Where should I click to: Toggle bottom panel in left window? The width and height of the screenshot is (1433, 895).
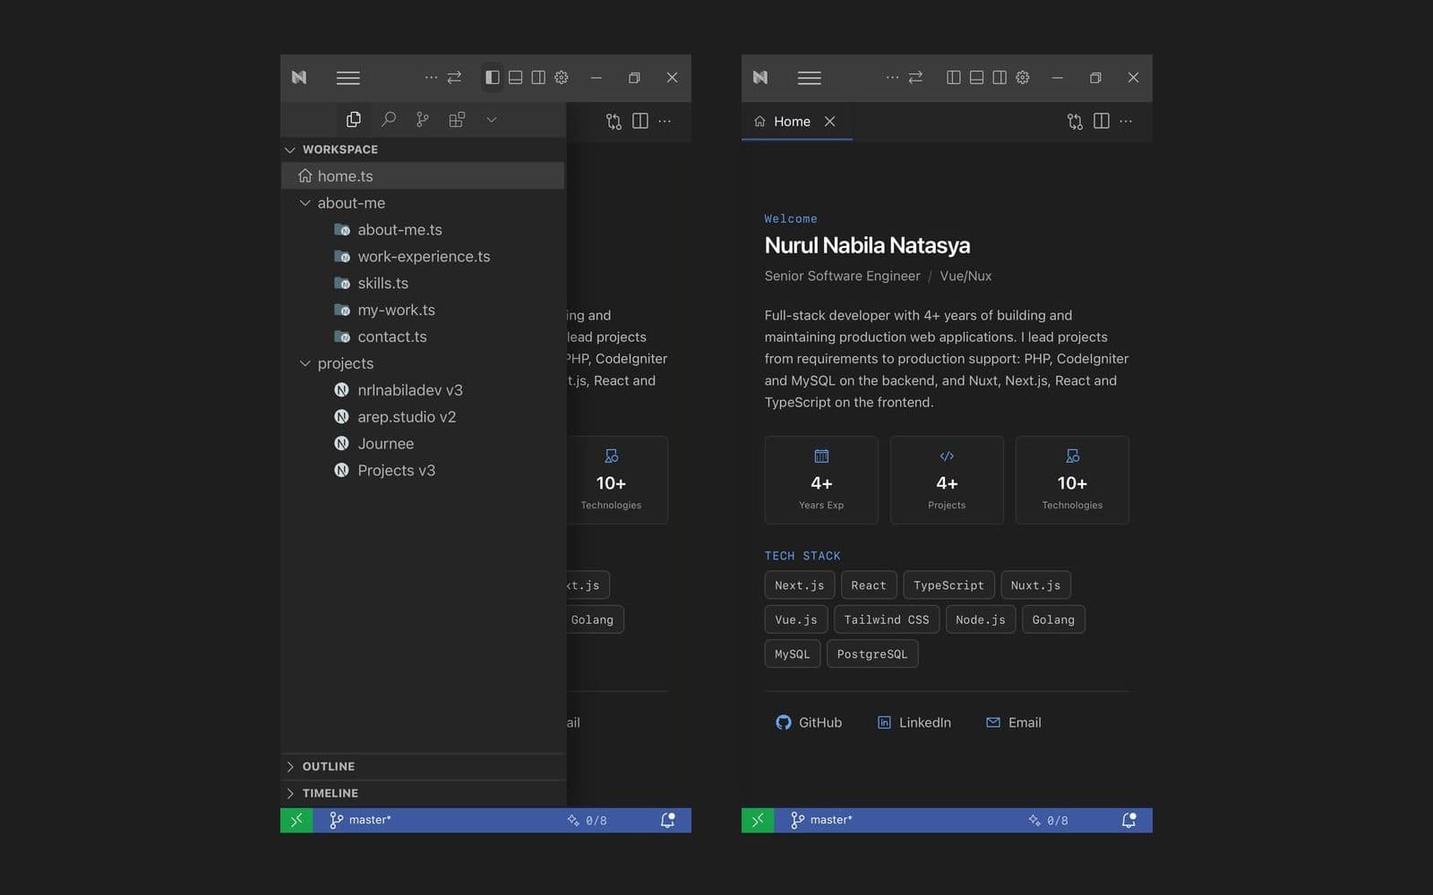(x=516, y=78)
